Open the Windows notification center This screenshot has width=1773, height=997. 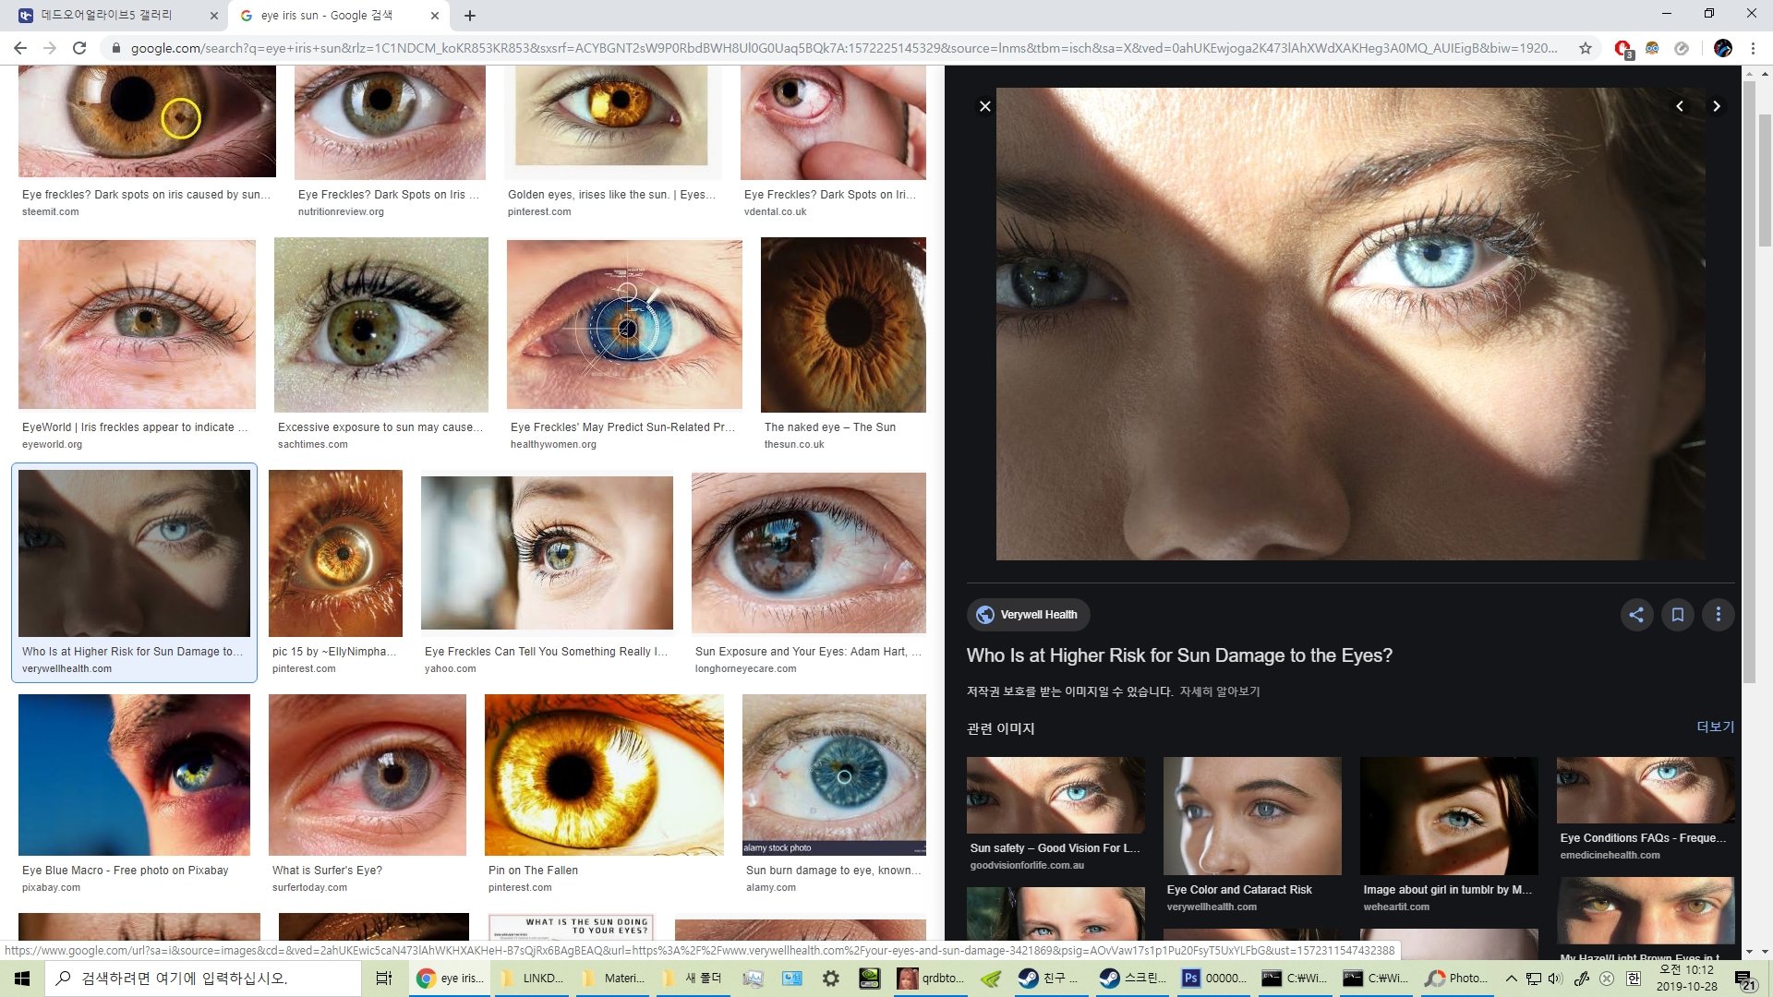(1744, 979)
